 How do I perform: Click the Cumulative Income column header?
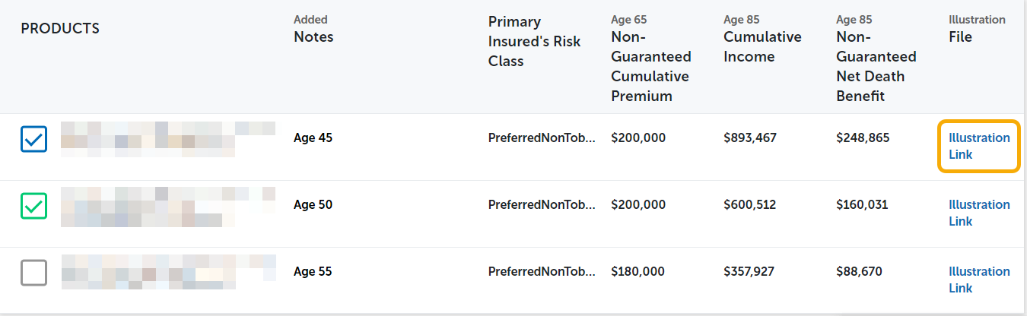(762, 46)
